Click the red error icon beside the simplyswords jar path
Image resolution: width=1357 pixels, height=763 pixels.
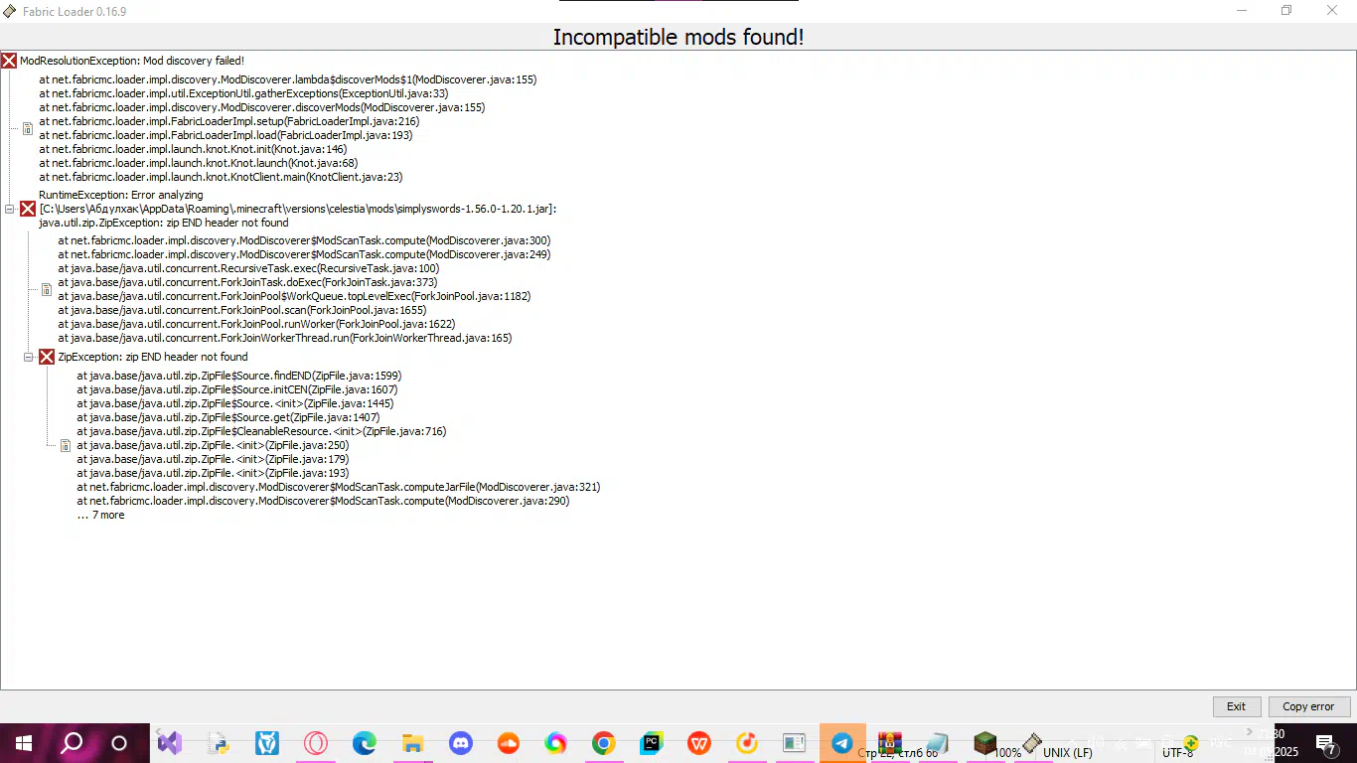click(x=28, y=209)
